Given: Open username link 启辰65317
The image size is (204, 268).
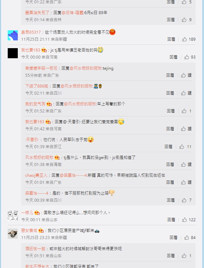Looking at the screenshot, I should pyautogui.click(x=31, y=32).
